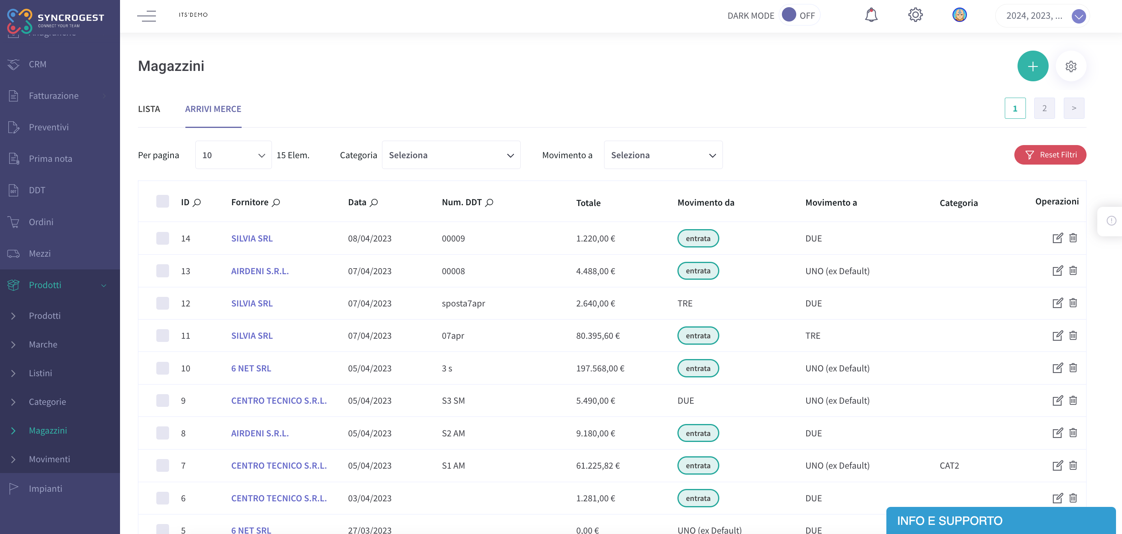Check the select-all header checkbox
This screenshot has height=534, width=1122.
[162, 202]
